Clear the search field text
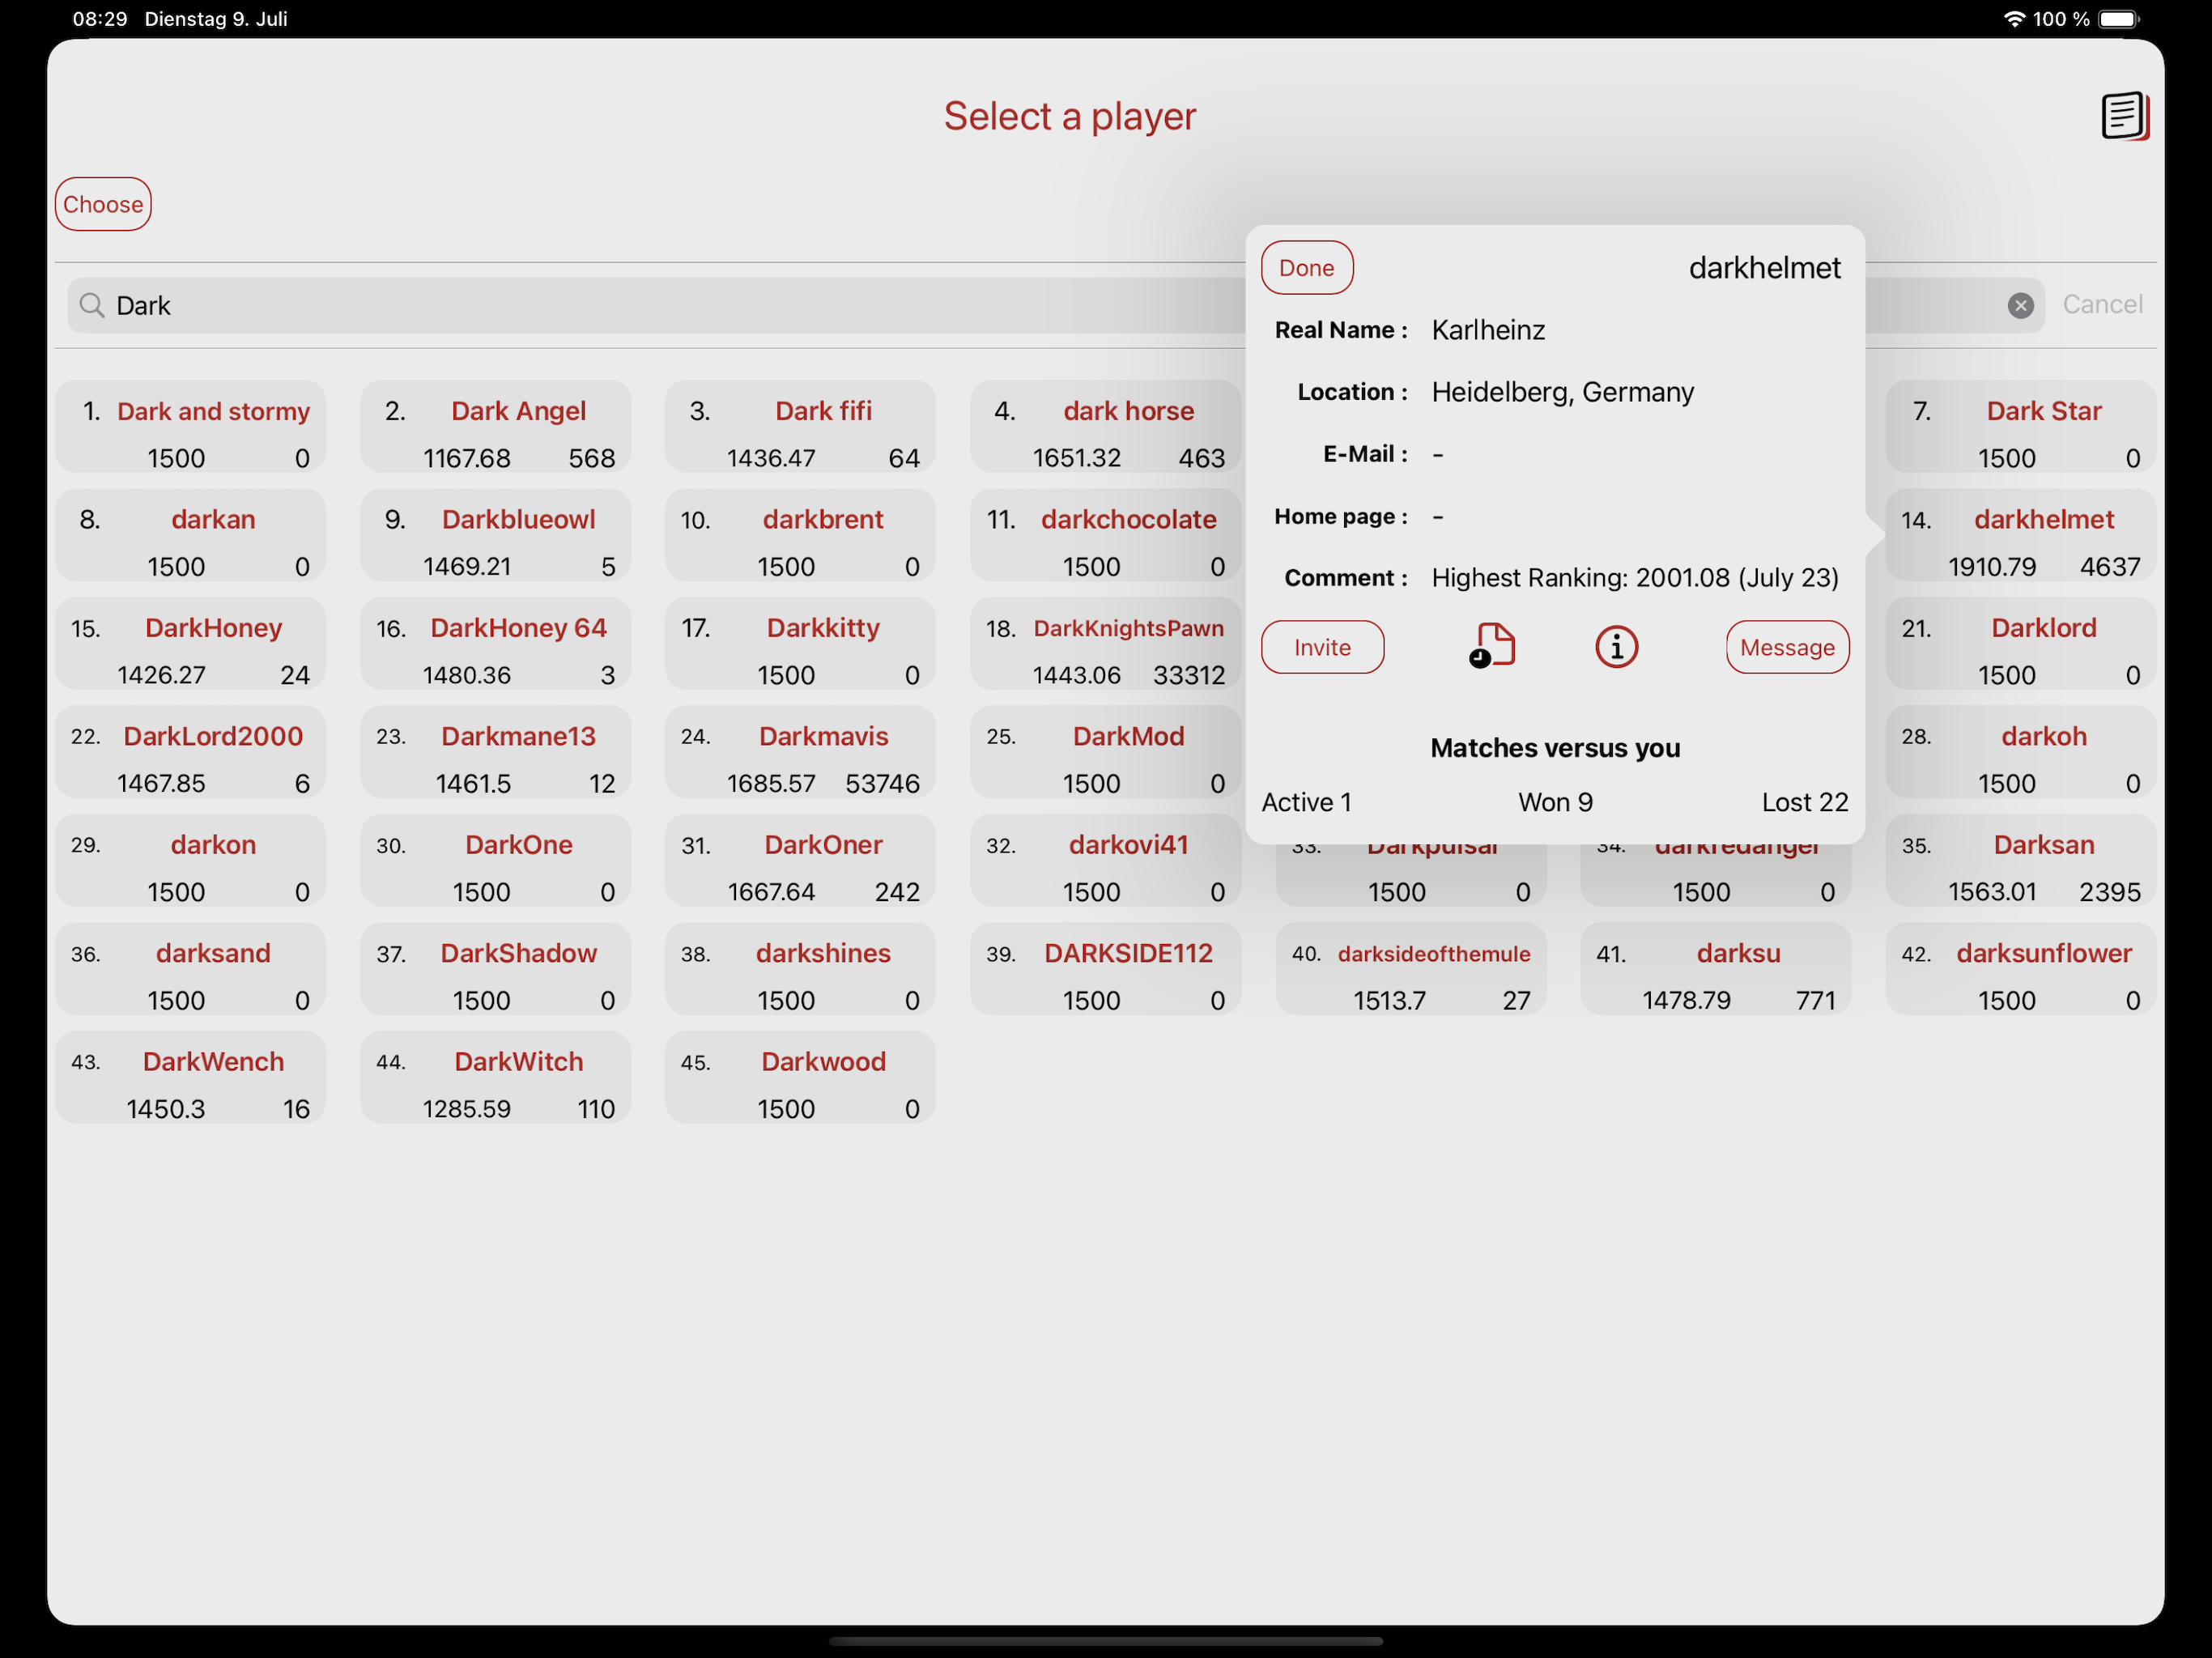The width and height of the screenshot is (2212, 1658). [x=2020, y=306]
